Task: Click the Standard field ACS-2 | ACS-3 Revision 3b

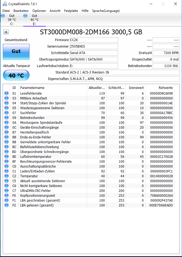Action: pos(125,72)
